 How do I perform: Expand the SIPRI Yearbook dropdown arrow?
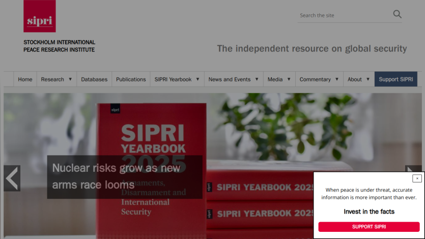pyautogui.click(x=197, y=79)
